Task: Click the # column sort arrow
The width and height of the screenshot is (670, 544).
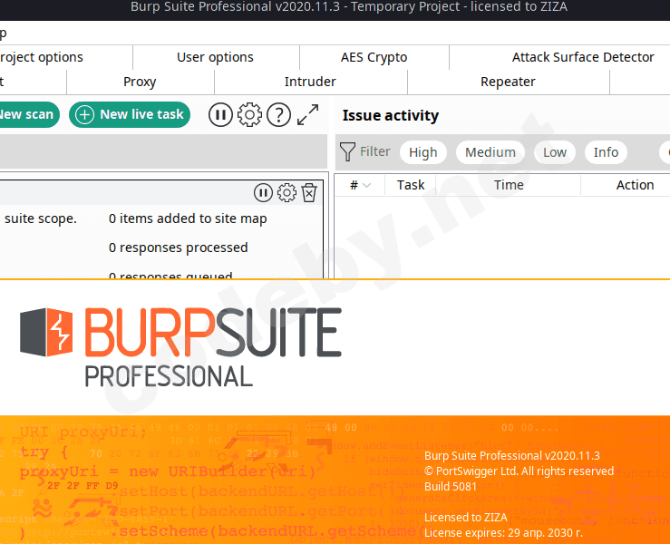Action: tap(366, 185)
